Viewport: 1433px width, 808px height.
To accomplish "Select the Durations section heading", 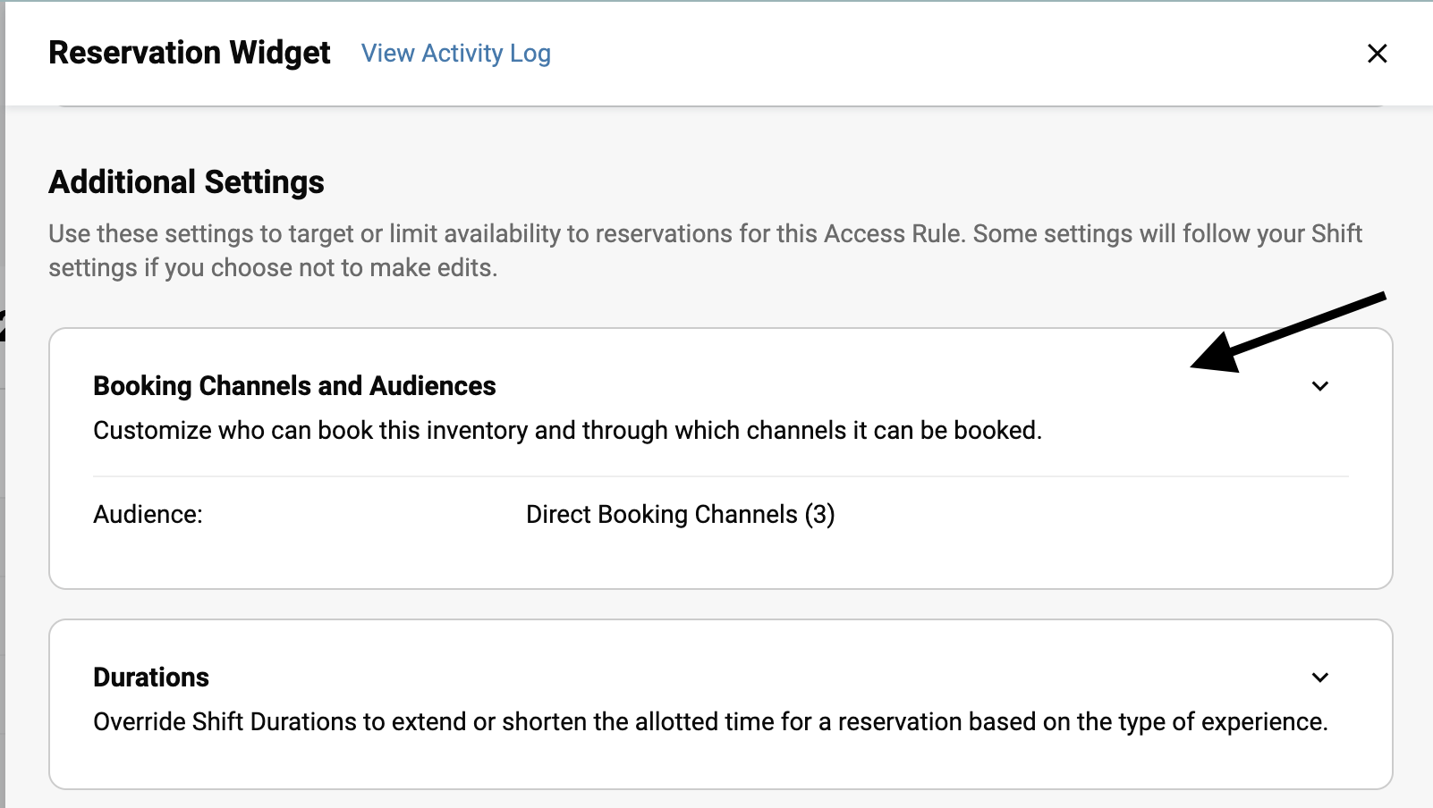I will tap(151, 678).
